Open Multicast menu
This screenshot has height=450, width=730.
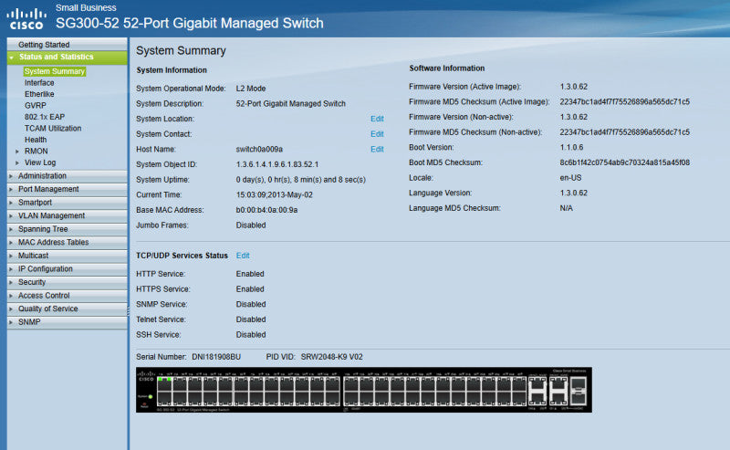[x=67, y=256]
